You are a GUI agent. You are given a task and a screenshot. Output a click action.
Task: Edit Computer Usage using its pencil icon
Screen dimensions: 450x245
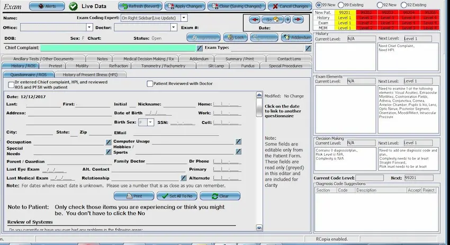click(x=238, y=141)
